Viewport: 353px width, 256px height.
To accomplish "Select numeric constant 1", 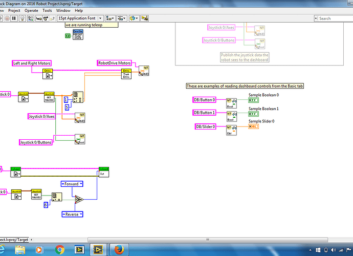I will click(66, 100).
